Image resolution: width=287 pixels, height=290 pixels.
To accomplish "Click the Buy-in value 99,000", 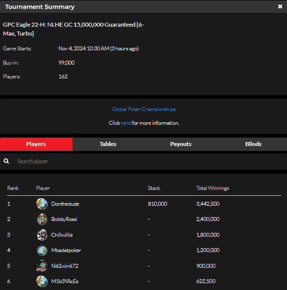I will click(67, 63).
